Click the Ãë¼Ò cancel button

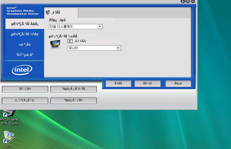(x=147, y=83)
